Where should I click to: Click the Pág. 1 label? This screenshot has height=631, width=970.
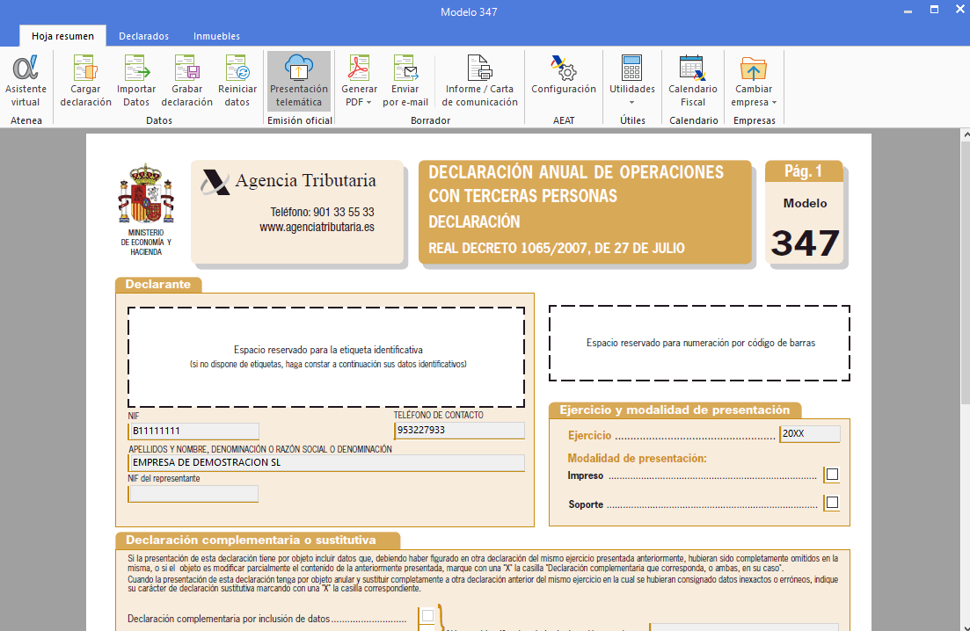803,171
